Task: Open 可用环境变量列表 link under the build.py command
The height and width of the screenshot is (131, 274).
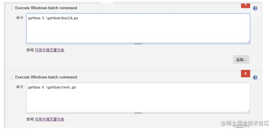Action: coord(49,50)
